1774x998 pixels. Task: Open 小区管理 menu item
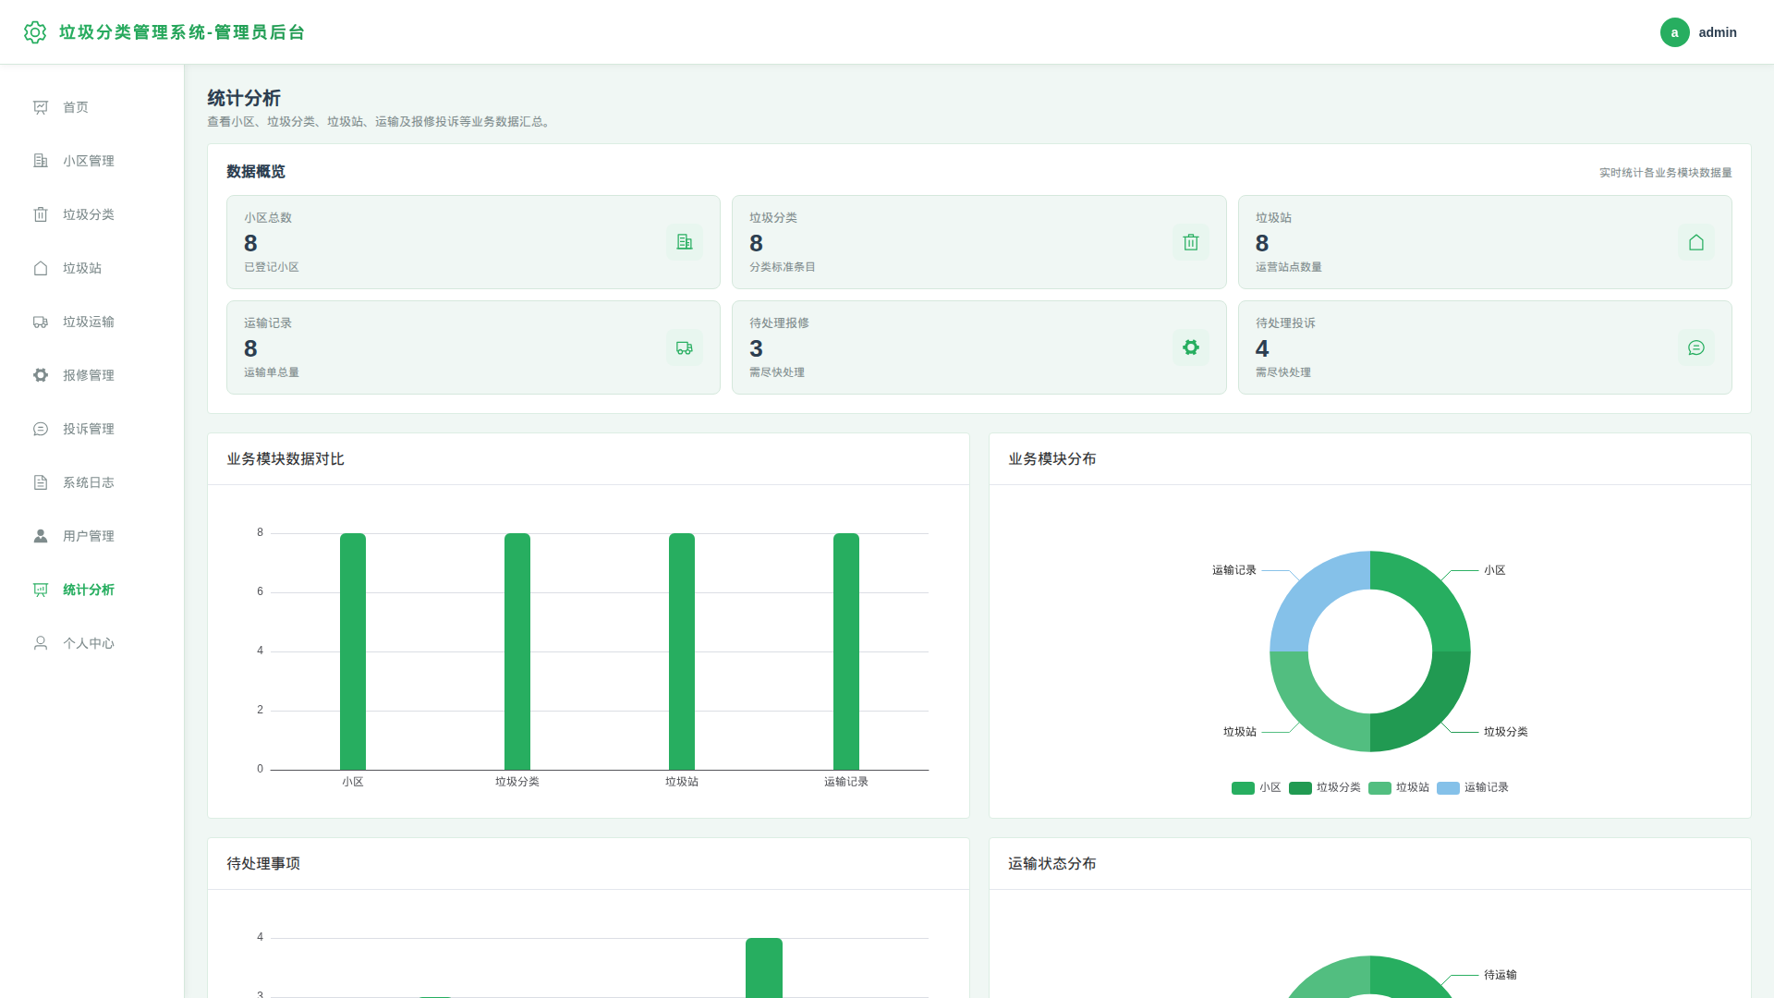(92, 161)
